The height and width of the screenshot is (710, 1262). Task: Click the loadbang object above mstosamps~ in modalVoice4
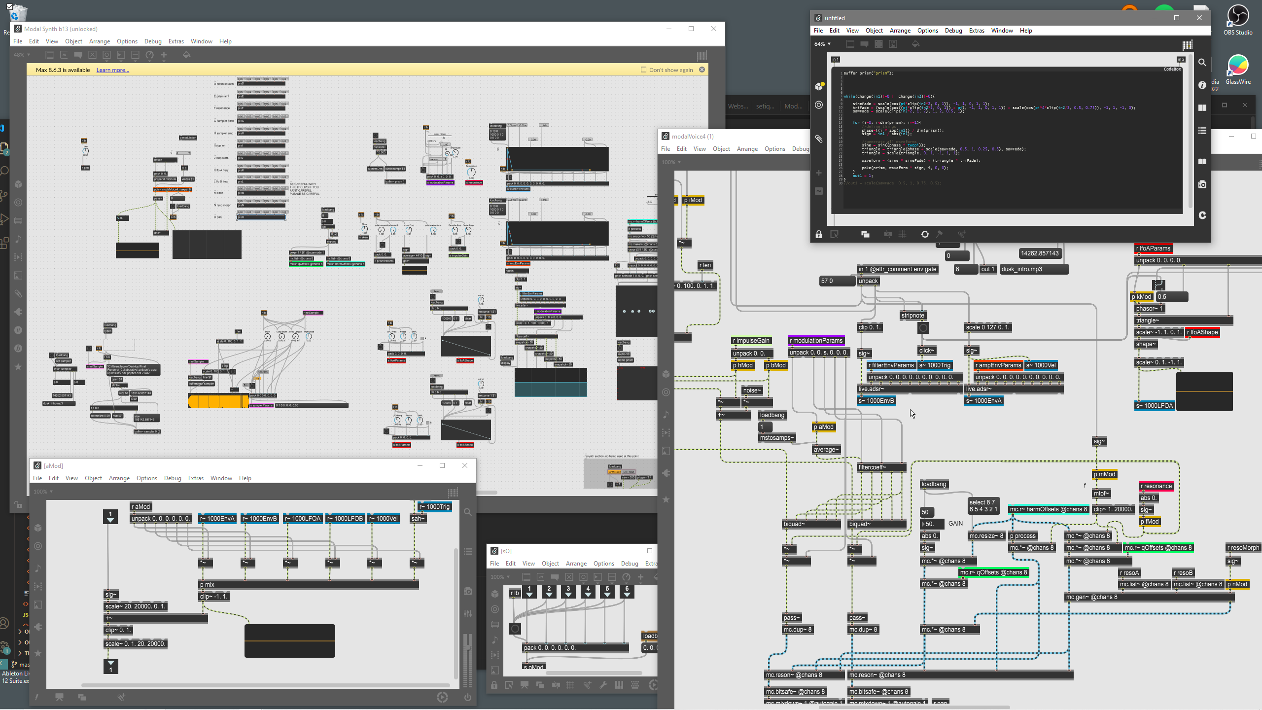(772, 415)
